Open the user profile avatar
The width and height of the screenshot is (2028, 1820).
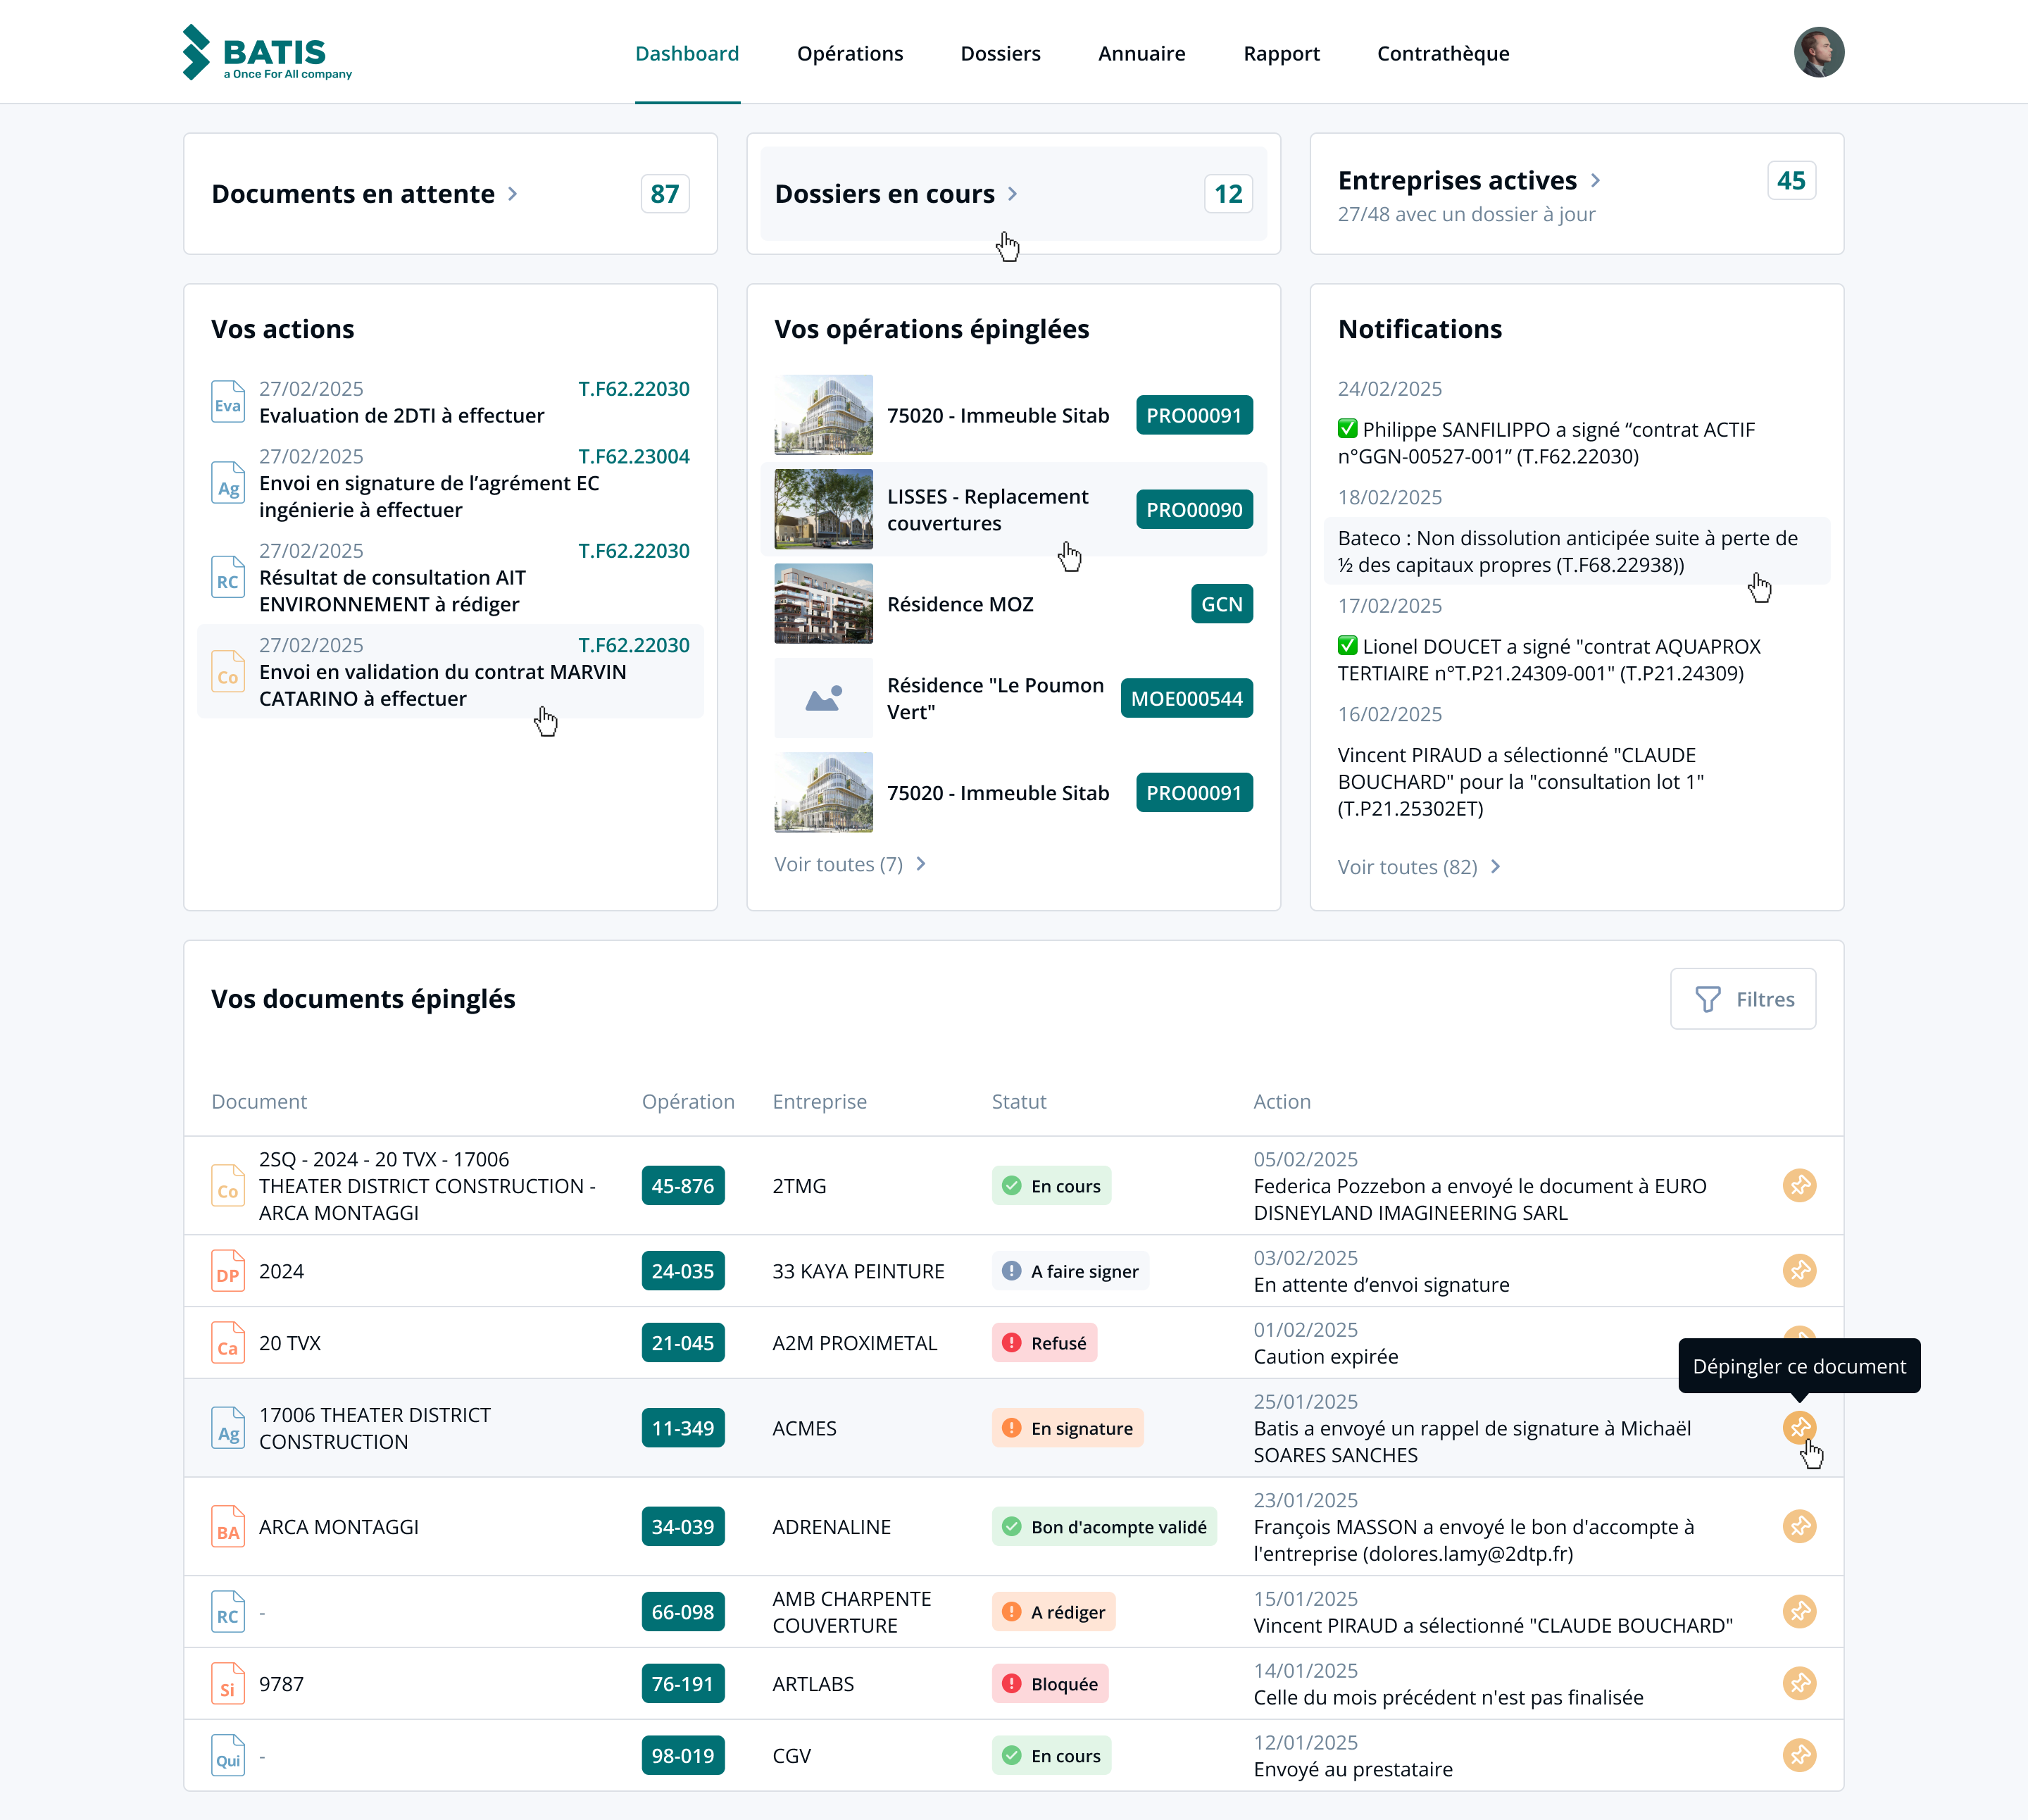pyautogui.click(x=1818, y=52)
